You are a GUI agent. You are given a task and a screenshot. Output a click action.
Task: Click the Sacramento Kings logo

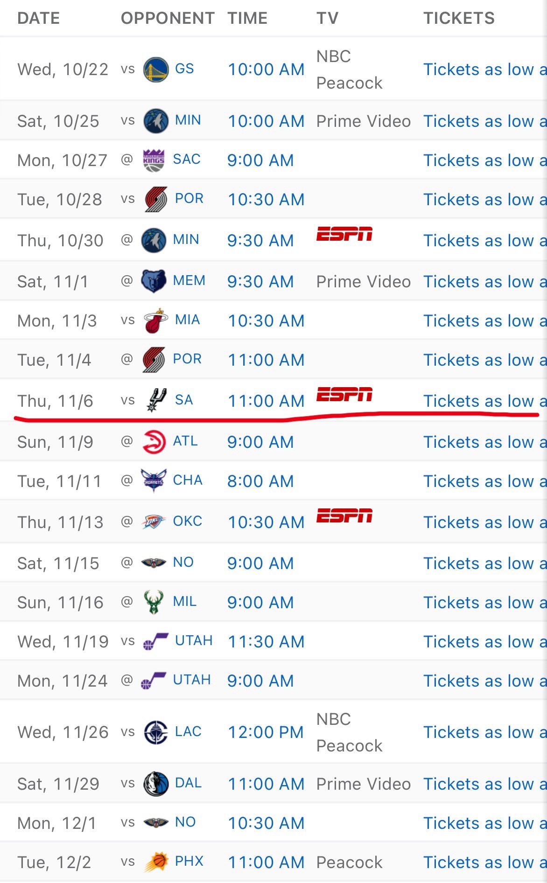(154, 160)
